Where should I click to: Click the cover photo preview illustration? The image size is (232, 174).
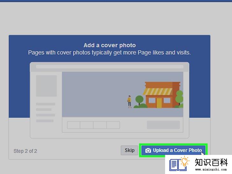(x=122, y=94)
